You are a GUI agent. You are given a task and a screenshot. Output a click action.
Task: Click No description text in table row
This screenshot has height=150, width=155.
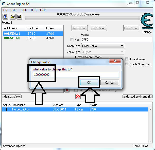click(21, 109)
